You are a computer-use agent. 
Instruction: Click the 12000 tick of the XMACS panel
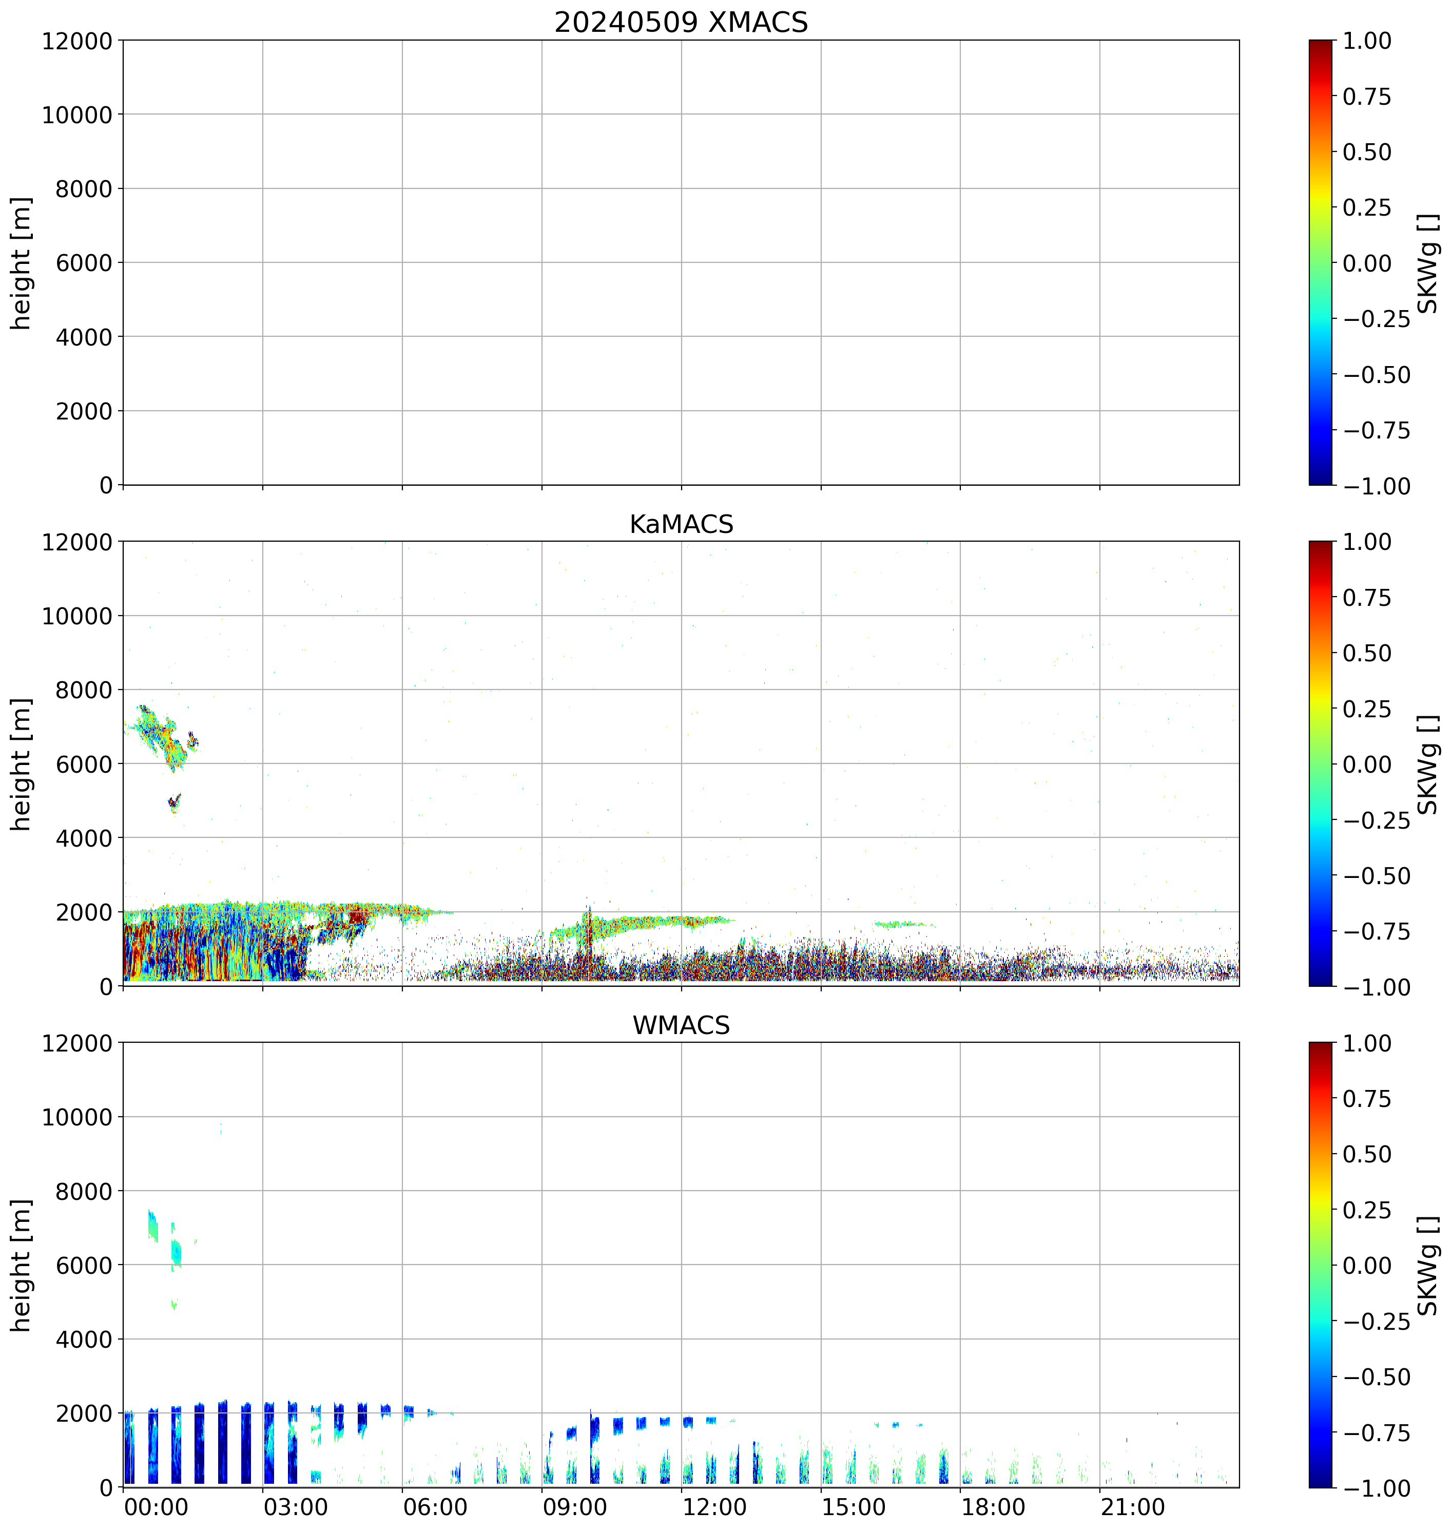(x=78, y=41)
